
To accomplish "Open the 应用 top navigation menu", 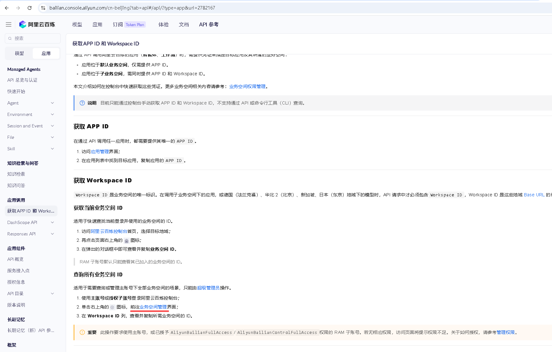I will click(98, 24).
